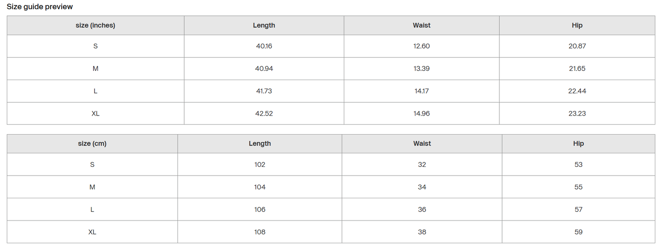Click the cm hip value 57
Screen dimensions: 659x251
pyautogui.click(x=578, y=210)
